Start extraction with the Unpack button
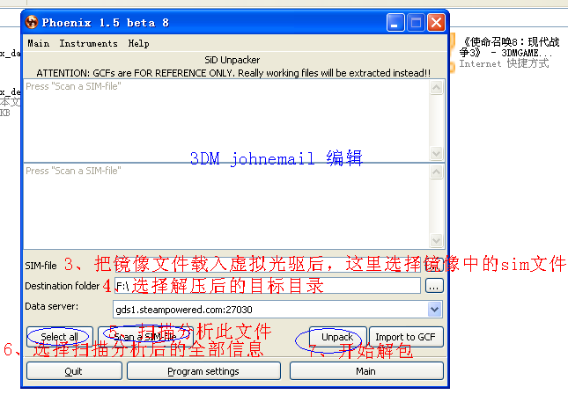The width and height of the screenshot is (568, 402). [337, 337]
